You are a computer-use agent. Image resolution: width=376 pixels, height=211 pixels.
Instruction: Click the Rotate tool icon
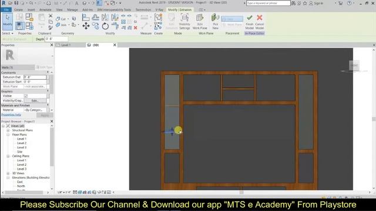(105, 26)
